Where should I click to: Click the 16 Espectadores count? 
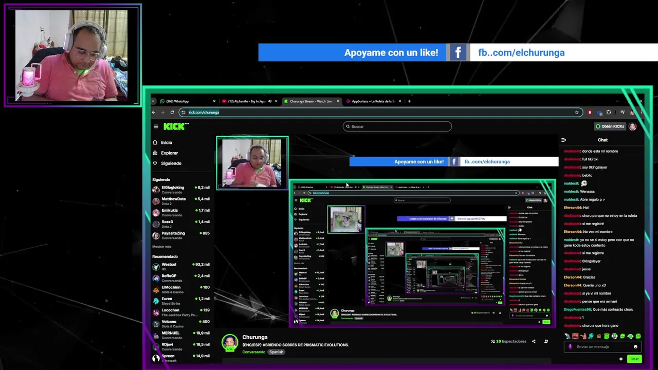click(x=511, y=341)
